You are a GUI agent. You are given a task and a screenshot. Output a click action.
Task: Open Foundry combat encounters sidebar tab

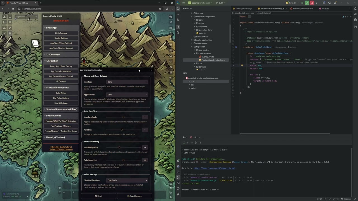[x=171, y=22]
